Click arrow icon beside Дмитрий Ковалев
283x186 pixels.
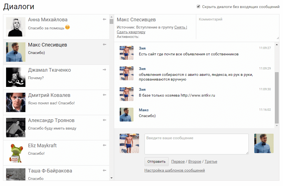click(104, 95)
